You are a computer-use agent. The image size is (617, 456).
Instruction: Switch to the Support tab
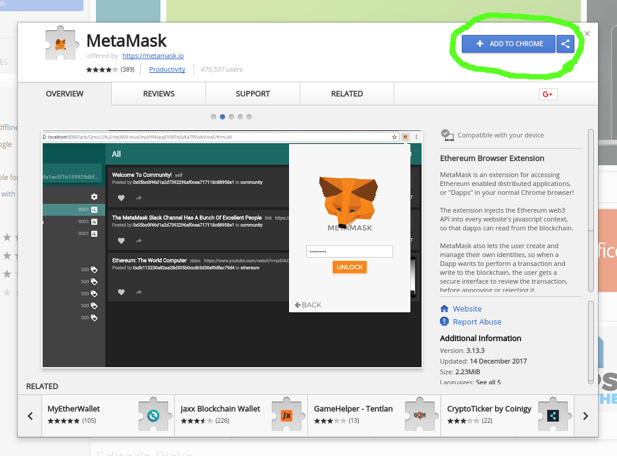tap(253, 94)
